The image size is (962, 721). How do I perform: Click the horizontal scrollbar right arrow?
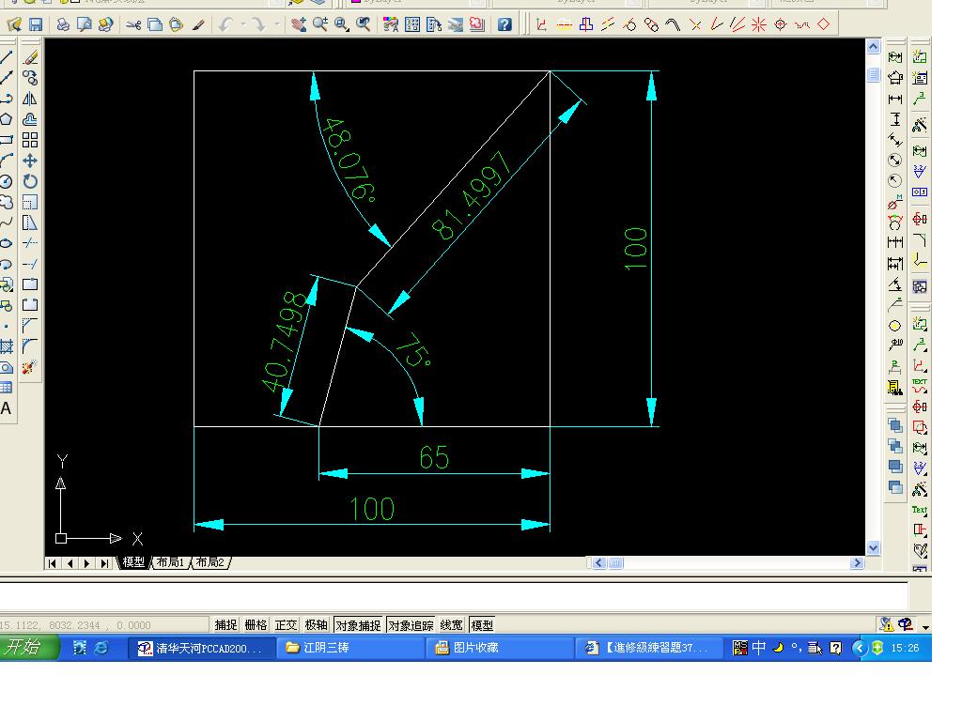coord(857,563)
